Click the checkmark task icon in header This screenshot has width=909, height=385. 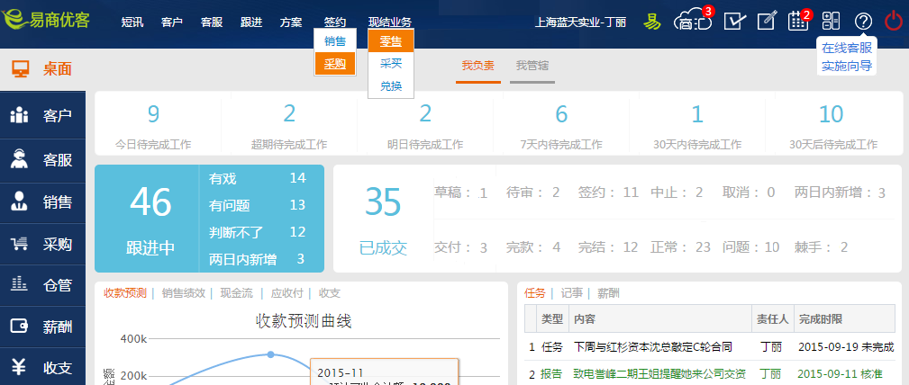tap(734, 21)
